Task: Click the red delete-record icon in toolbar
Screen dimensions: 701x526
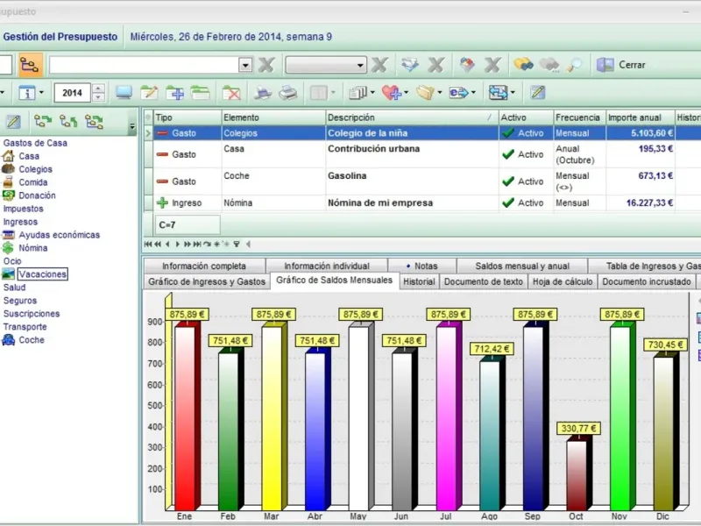Action: tap(231, 93)
